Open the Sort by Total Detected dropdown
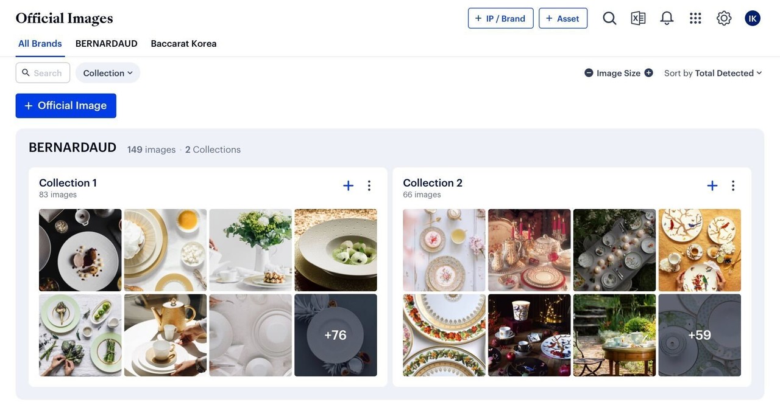This screenshot has height=408, width=780. click(713, 73)
